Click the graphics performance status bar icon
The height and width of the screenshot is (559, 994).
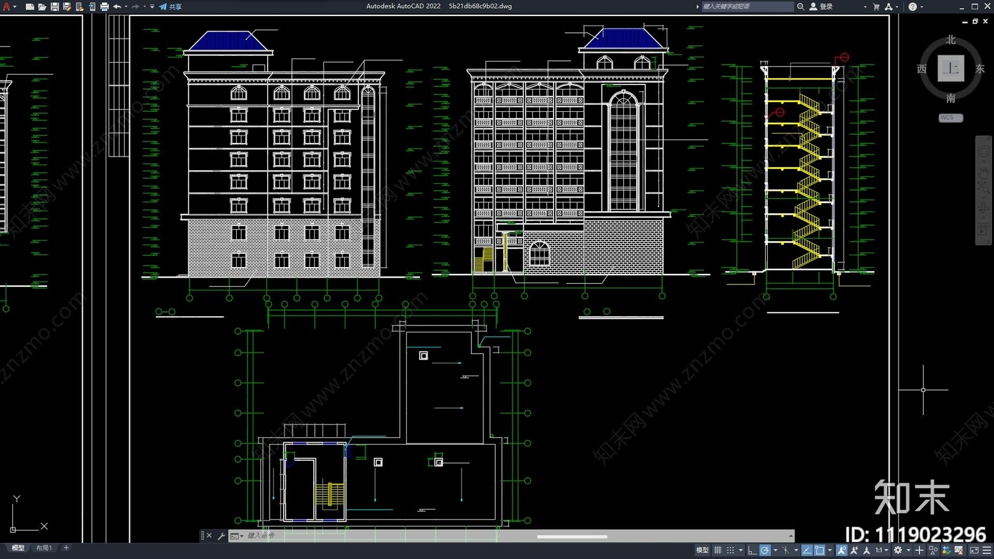click(959, 550)
